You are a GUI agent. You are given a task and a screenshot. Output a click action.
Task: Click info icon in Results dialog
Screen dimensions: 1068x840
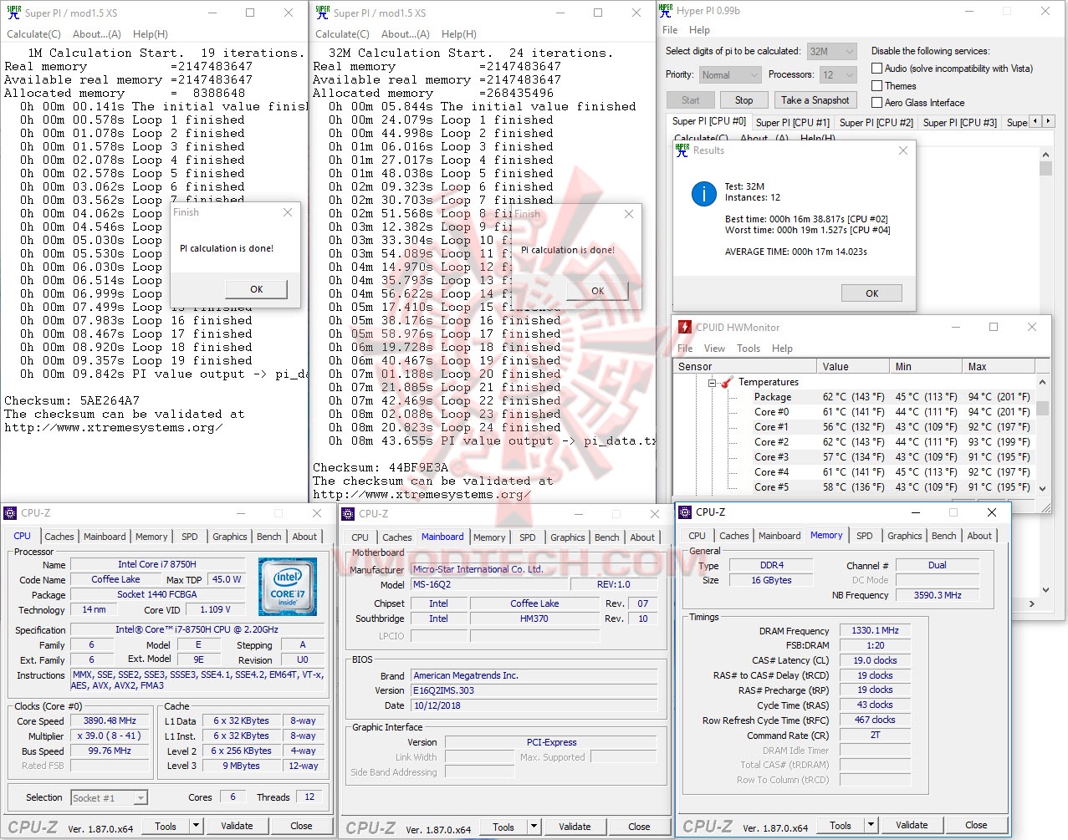pyautogui.click(x=703, y=194)
